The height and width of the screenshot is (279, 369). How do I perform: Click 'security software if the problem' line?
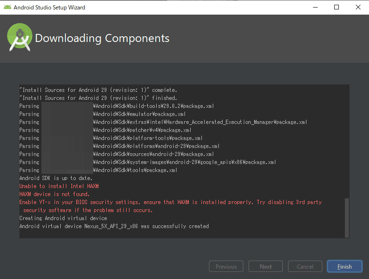(88, 210)
